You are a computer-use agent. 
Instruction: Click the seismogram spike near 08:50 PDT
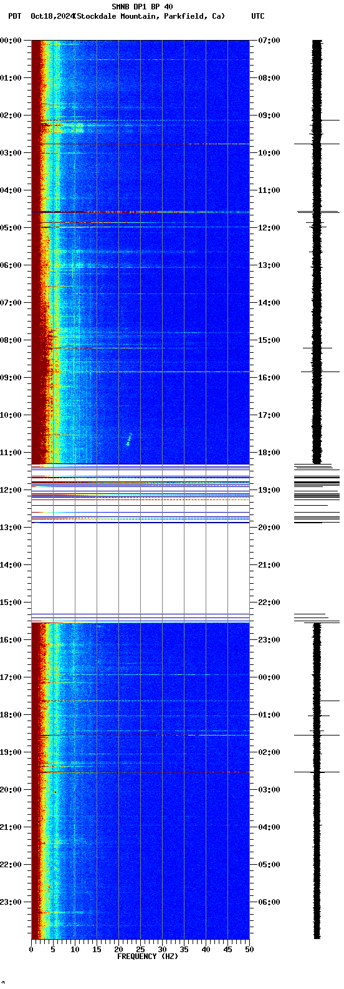(320, 371)
